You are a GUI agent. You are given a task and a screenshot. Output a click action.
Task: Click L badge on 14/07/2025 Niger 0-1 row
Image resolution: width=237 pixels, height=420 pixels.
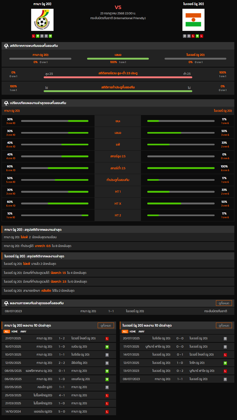coord(225,355)
